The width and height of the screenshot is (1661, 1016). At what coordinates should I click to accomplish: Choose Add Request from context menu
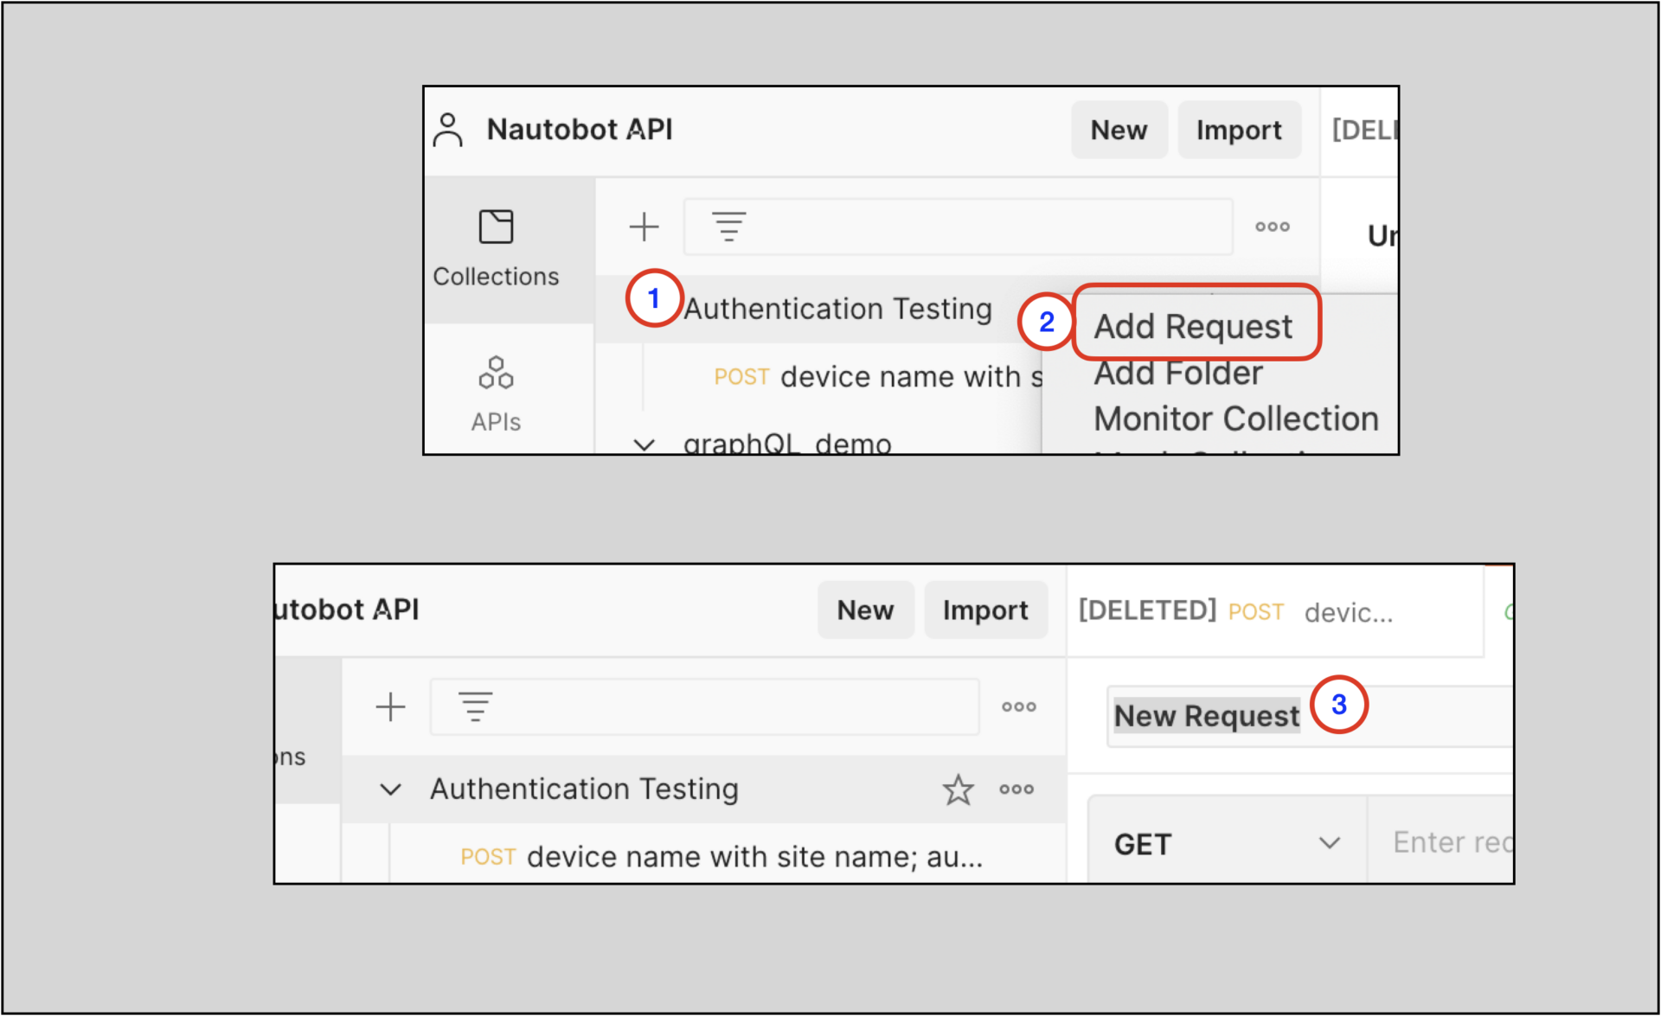(1193, 327)
